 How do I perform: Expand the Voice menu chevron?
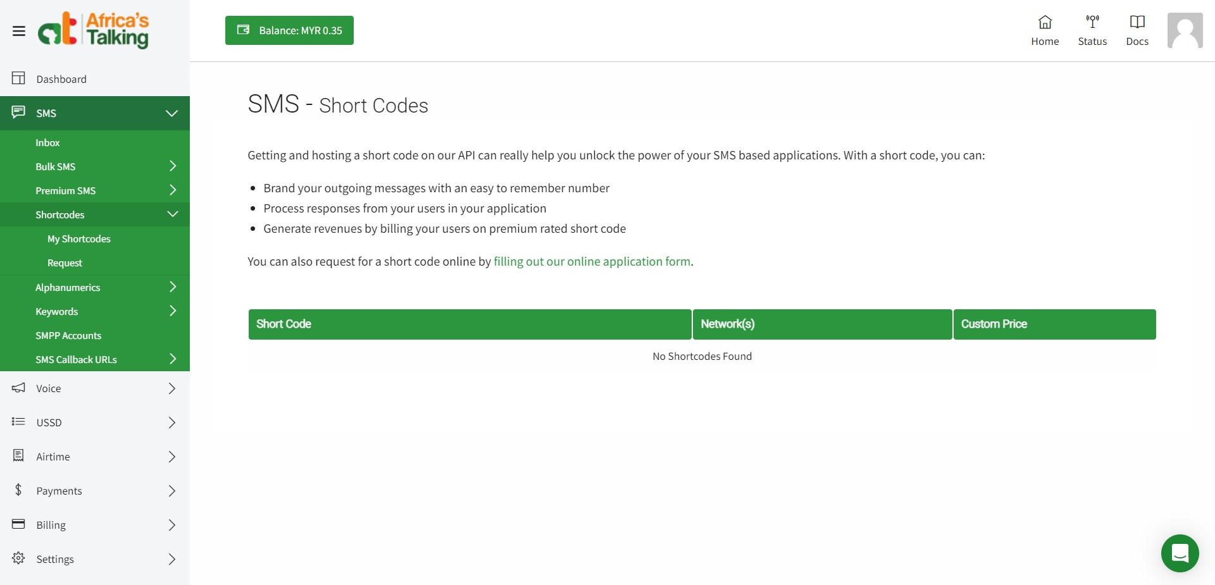[171, 388]
